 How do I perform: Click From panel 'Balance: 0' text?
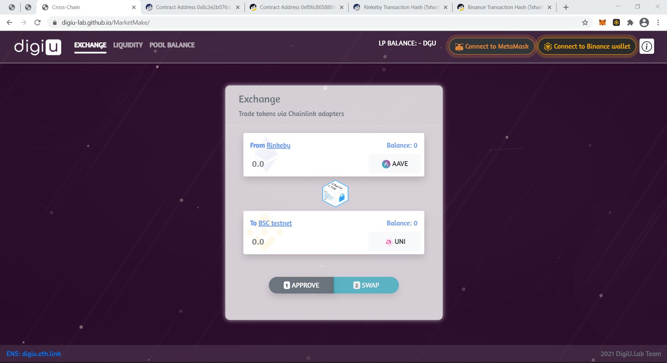click(402, 146)
